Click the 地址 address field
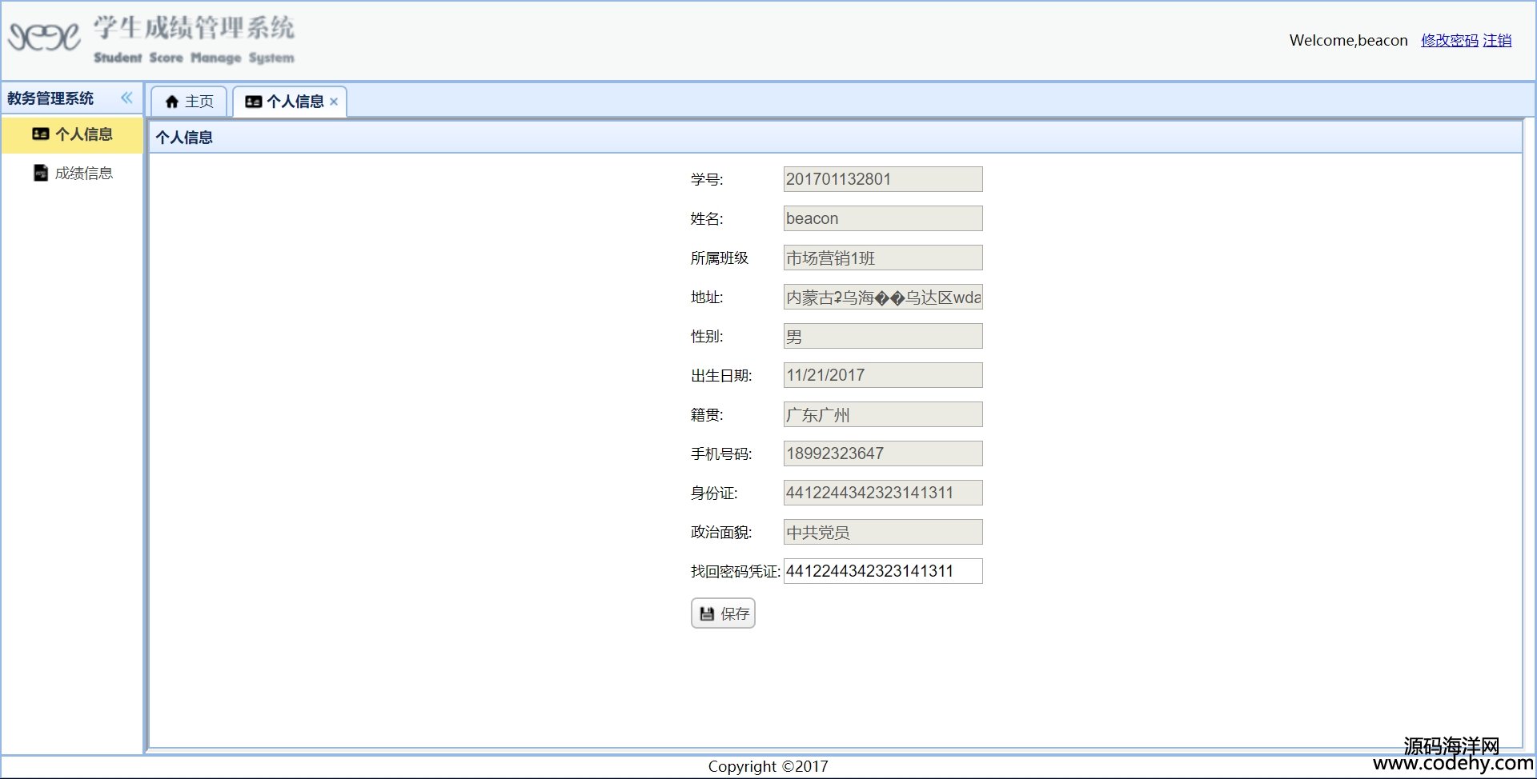This screenshot has width=1537, height=779. point(882,298)
